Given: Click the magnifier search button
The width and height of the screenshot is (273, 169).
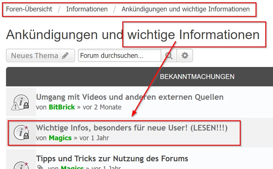Looking at the screenshot, I should point(169,56).
